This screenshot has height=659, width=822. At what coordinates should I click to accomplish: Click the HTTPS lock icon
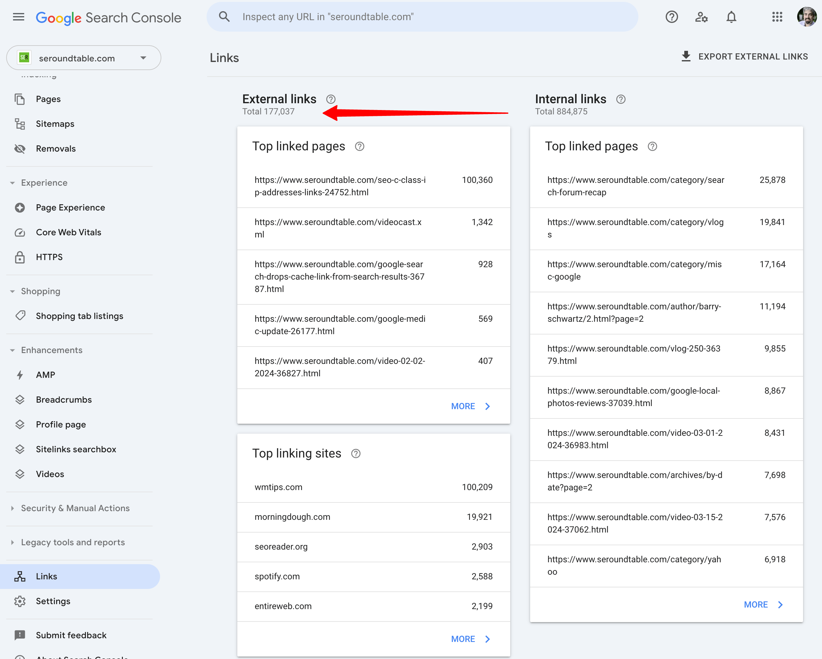pos(20,257)
